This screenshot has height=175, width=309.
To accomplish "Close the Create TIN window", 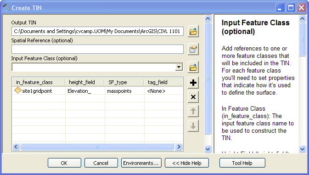I will click(x=302, y=8).
